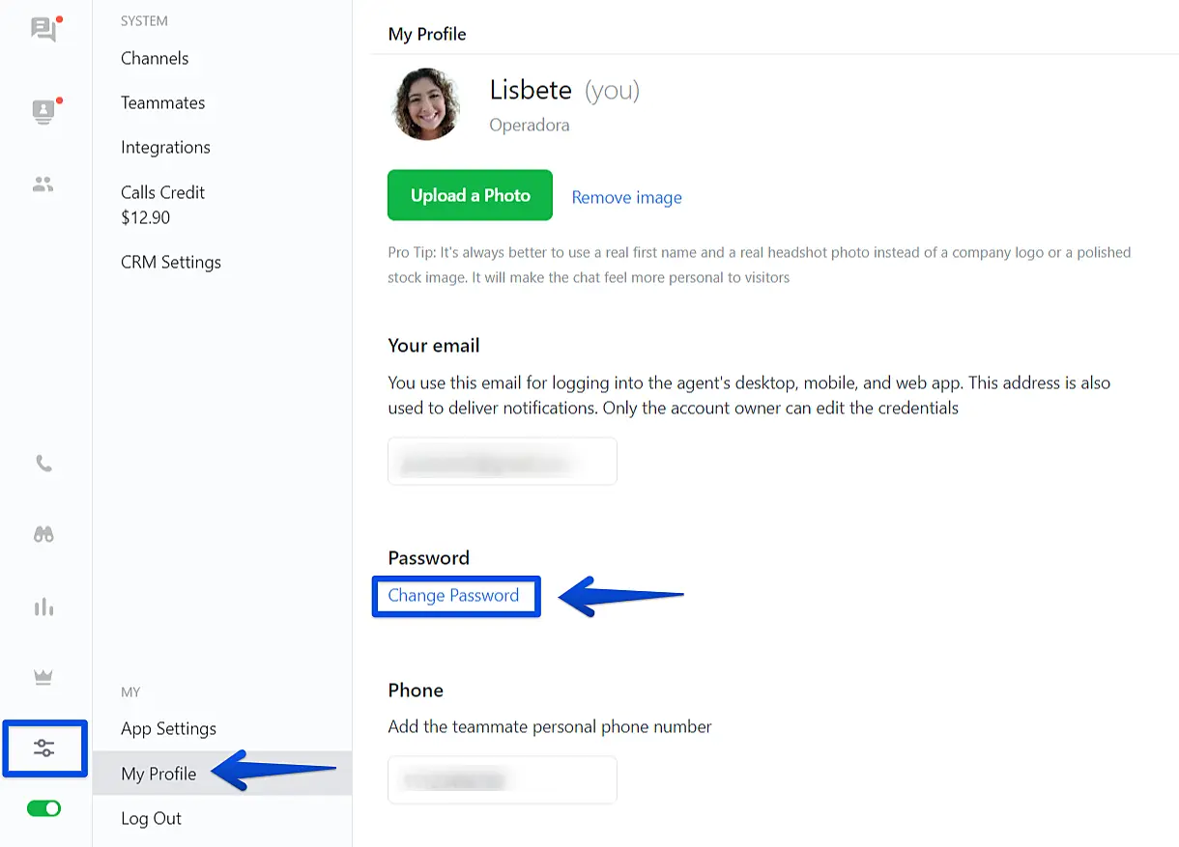Open the settings sliders icon

(x=44, y=748)
